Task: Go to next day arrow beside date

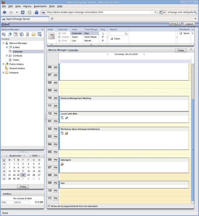Action: (x=144, y=54)
